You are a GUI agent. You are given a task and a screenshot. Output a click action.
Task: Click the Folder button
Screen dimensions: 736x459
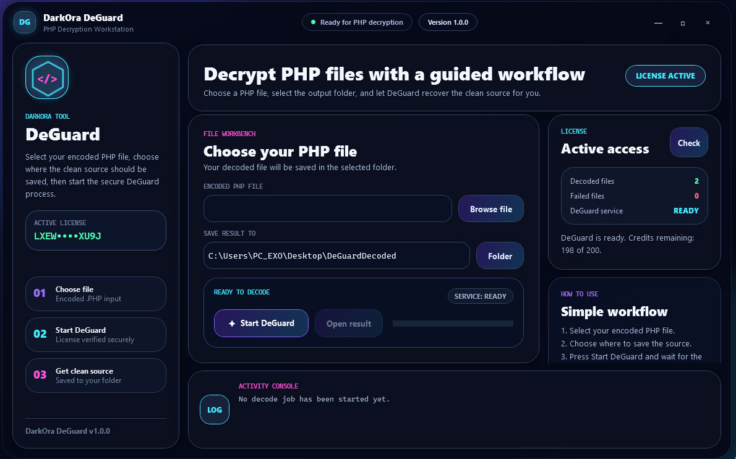pyautogui.click(x=500, y=255)
